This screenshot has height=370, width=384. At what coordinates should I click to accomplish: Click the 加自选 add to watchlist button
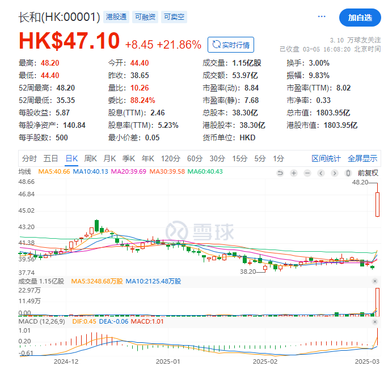pyautogui.click(x=360, y=18)
